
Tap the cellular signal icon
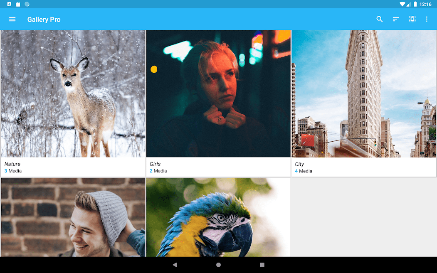pos(408,4)
